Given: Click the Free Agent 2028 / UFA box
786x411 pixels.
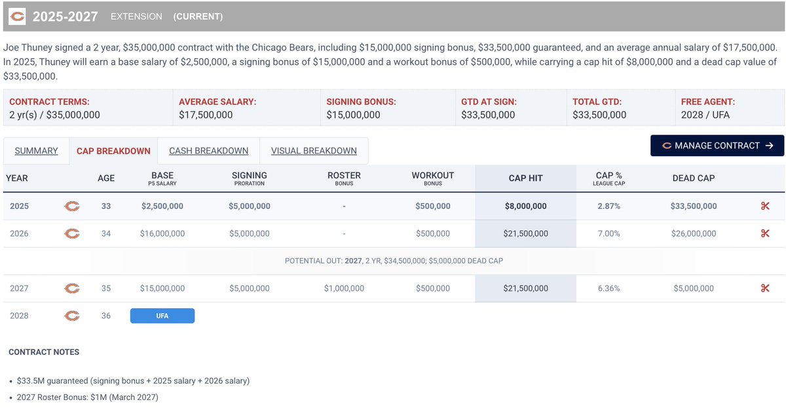Looking at the screenshot, I should point(730,108).
